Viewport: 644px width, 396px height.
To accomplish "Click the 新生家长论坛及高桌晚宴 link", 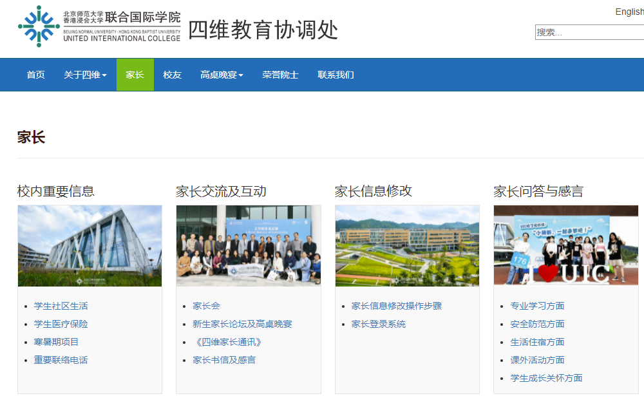I will point(242,324).
